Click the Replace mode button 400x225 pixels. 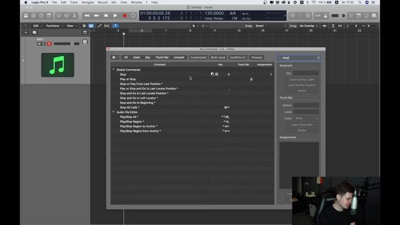[x=292, y=16]
